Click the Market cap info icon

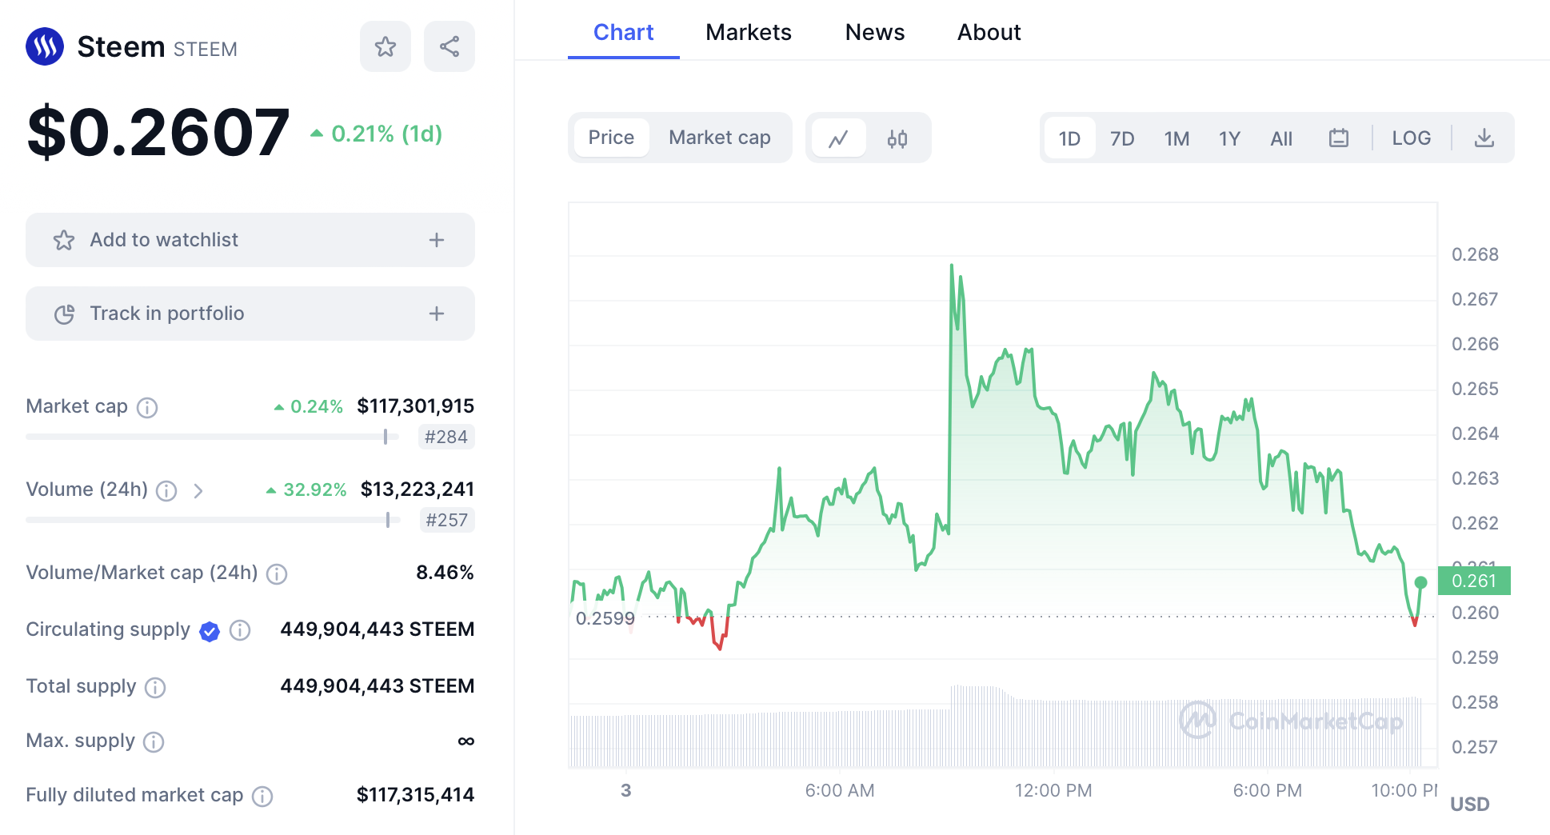point(147,408)
